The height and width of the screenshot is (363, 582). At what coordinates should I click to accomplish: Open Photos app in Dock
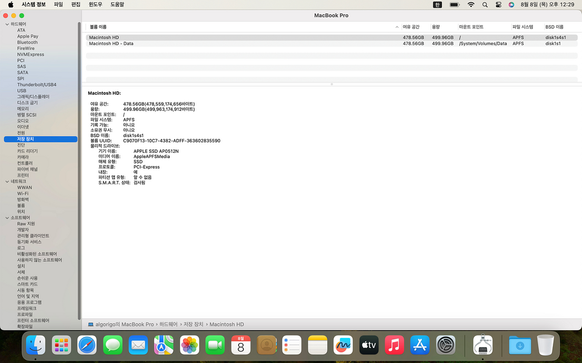click(190, 345)
